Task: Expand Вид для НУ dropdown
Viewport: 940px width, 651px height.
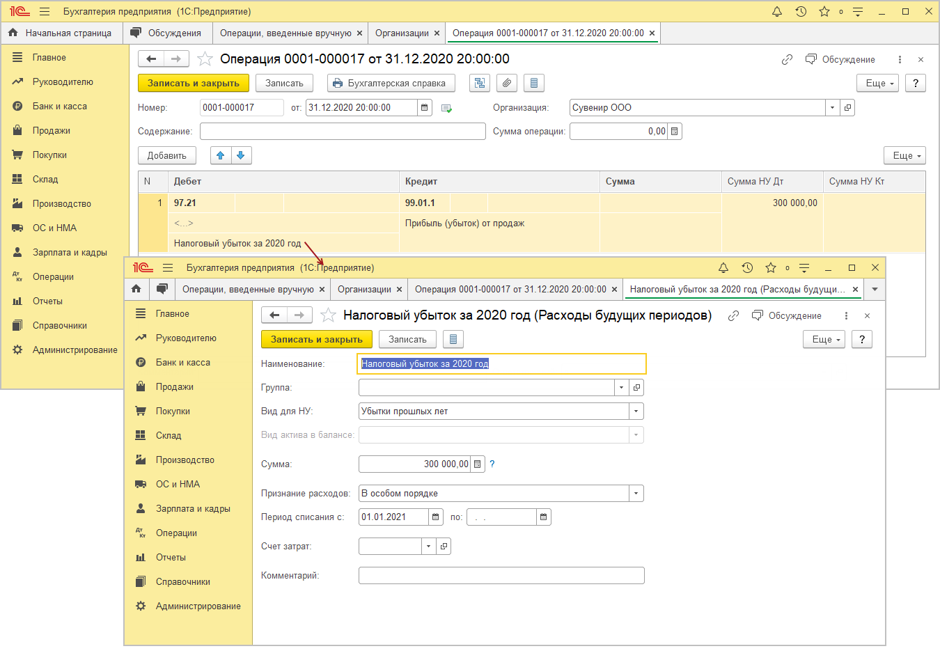Action: point(636,411)
